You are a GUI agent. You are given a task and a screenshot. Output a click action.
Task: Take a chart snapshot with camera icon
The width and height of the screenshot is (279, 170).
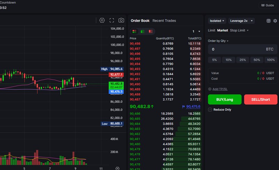121,21
